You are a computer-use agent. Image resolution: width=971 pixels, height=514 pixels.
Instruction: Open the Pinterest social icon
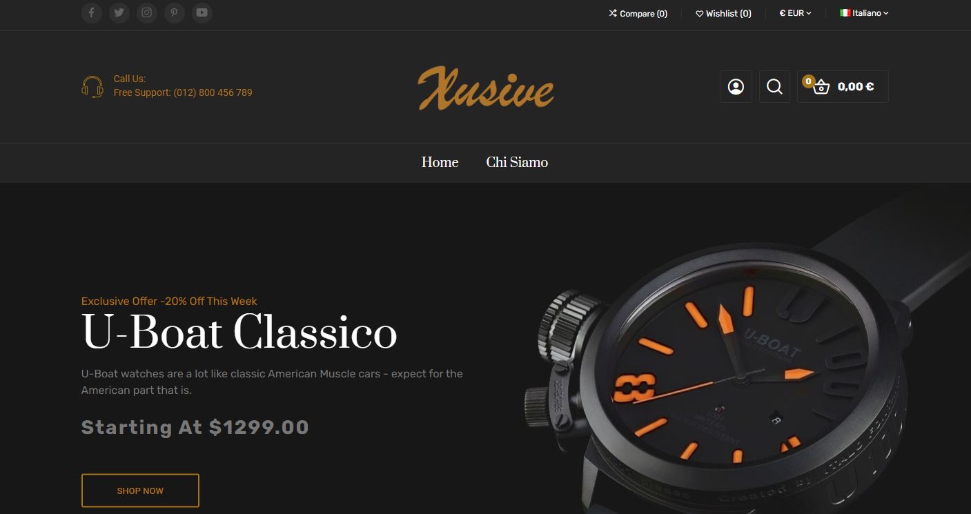(175, 12)
